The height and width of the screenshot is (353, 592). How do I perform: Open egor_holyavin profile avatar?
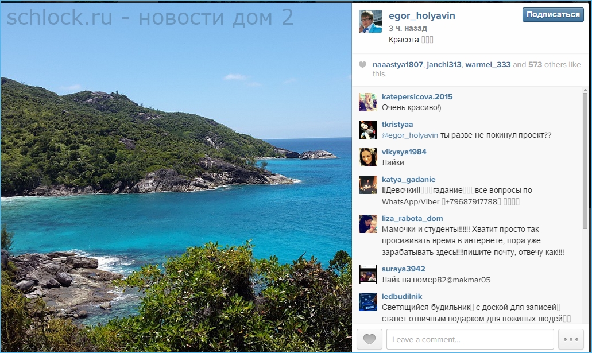(370, 21)
